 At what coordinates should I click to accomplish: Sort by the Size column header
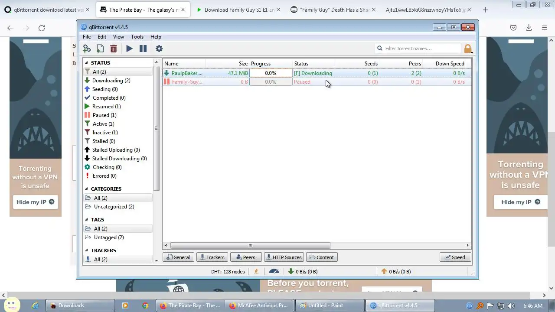point(227,63)
